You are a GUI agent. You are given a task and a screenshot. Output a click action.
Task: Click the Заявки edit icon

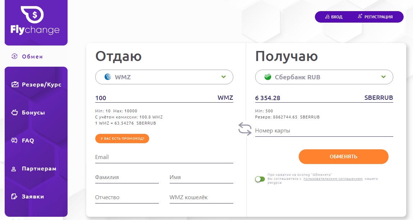15,197
